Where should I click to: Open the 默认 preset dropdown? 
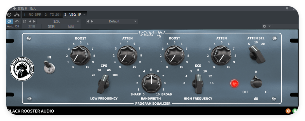pos(59,21)
